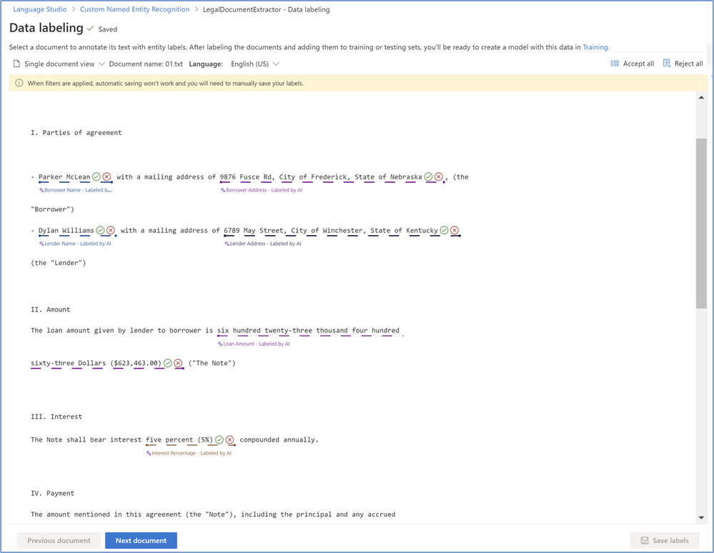Click the 'sixty-three Dollars' text

(69, 363)
